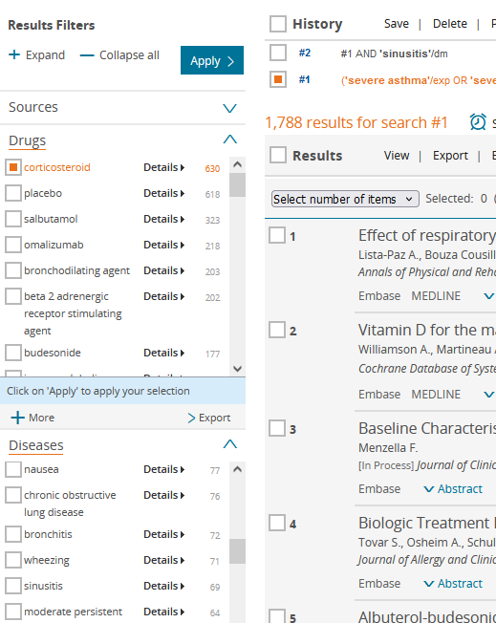Open the Select number of items dropdown
The width and height of the screenshot is (496, 623).
(x=345, y=199)
